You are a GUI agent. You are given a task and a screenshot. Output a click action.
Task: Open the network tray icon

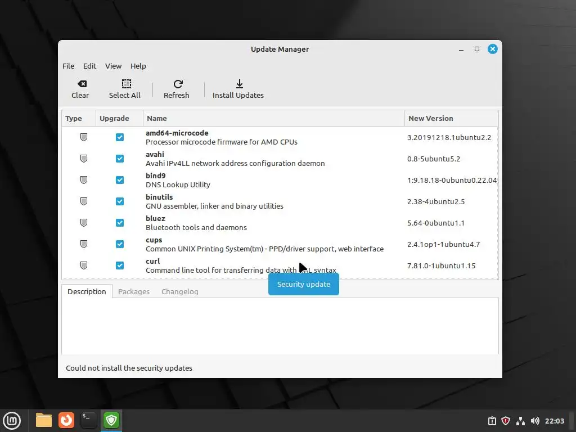point(520,421)
